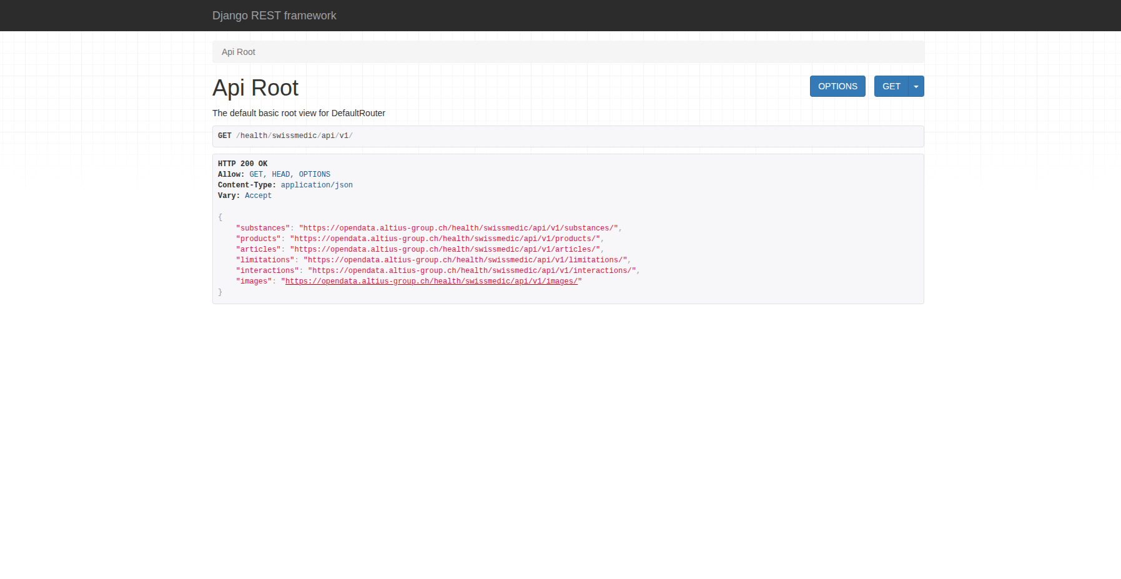Click the DefaultRouter description text
This screenshot has height=579, width=1121.
(299, 113)
